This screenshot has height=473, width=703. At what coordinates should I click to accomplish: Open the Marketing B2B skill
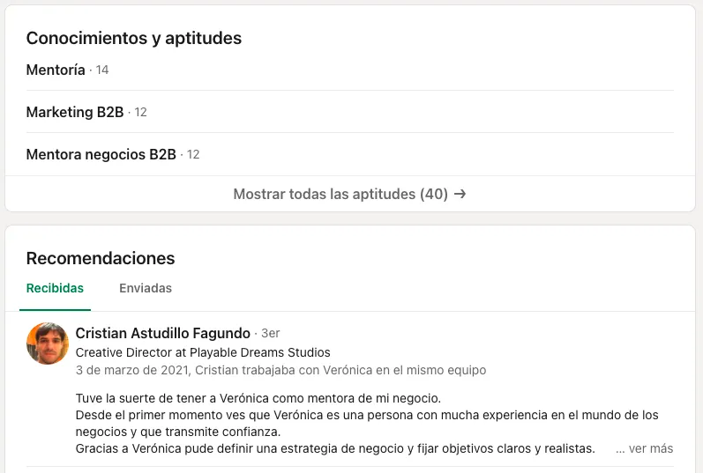pos(75,112)
